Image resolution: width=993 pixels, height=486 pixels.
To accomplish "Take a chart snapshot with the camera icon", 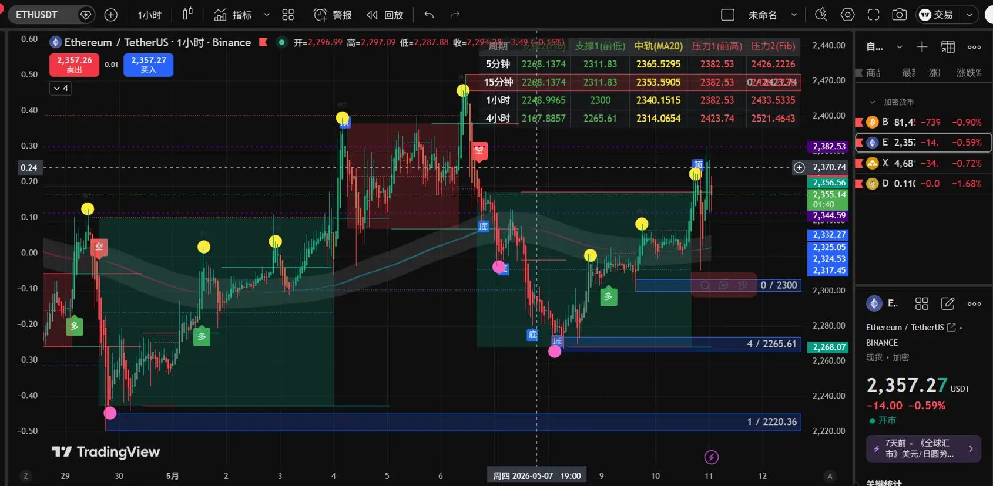I will [899, 15].
